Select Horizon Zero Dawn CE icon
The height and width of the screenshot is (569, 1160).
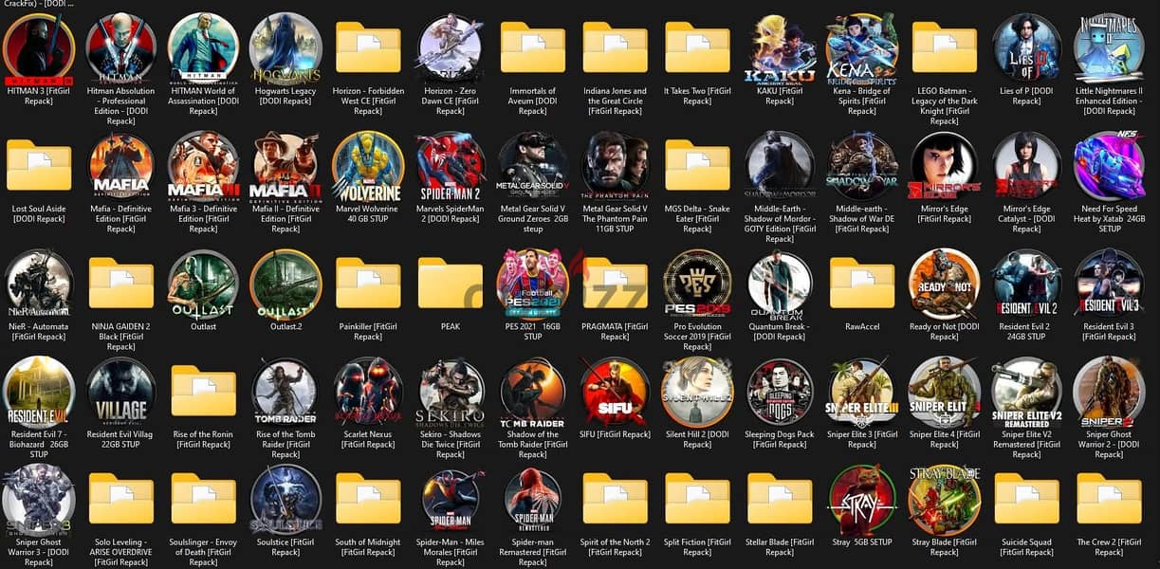451,49
